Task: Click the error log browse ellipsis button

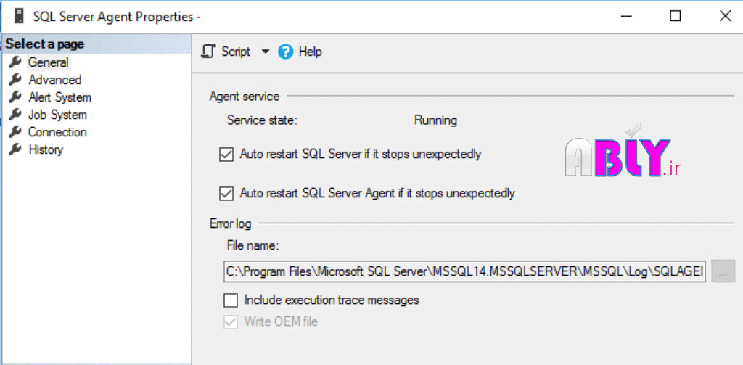Action: pyautogui.click(x=723, y=271)
